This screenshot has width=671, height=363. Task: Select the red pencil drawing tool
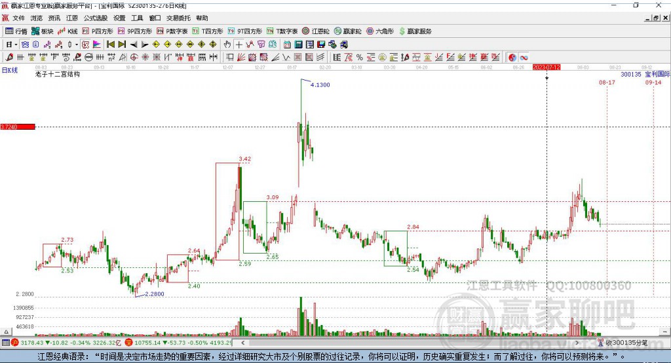tap(9, 58)
